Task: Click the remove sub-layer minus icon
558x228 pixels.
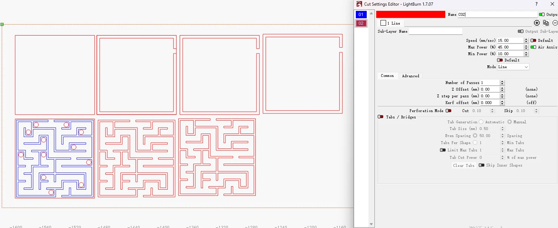Action: coord(555,23)
